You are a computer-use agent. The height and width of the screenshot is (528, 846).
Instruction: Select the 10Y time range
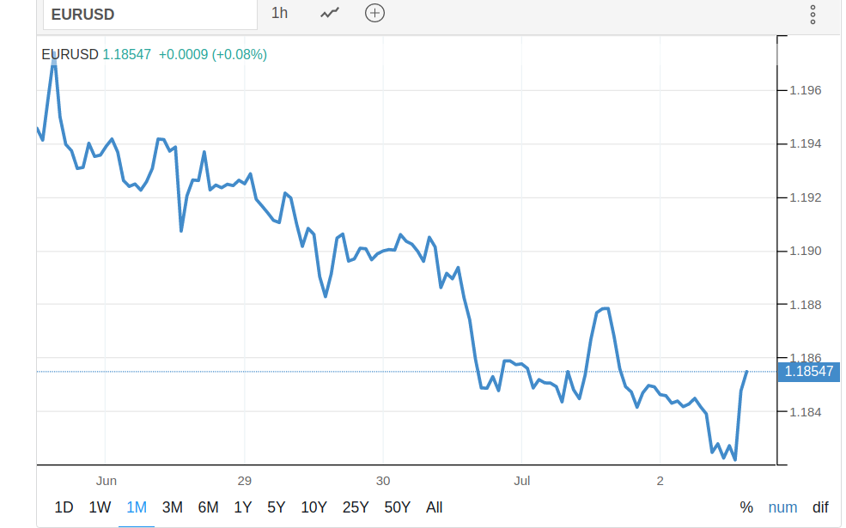[314, 507]
